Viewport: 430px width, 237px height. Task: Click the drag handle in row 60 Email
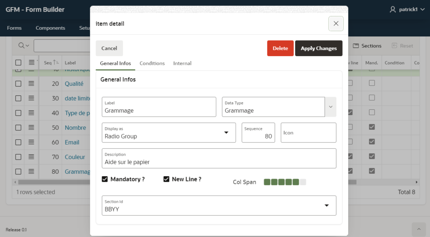(31, 142)
